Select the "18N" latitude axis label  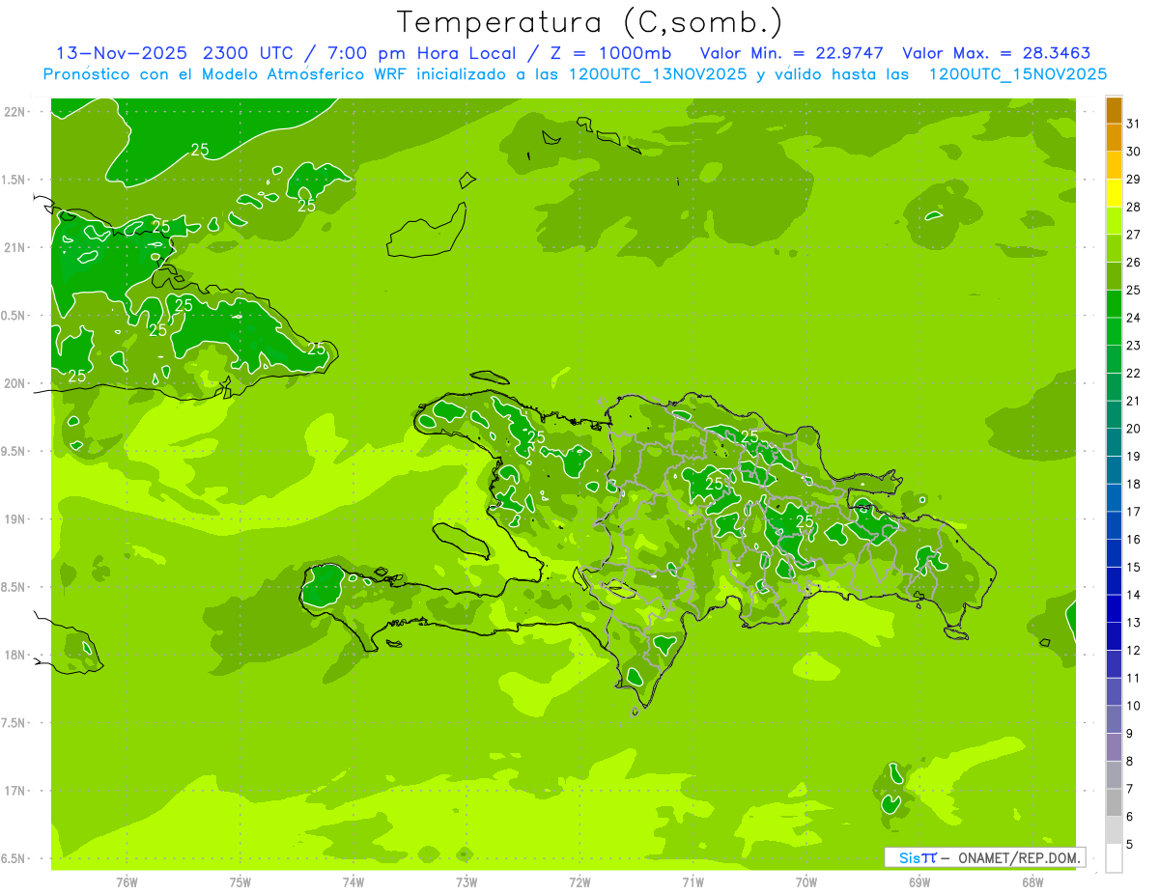coord(14,655)
